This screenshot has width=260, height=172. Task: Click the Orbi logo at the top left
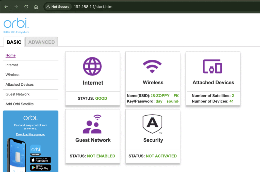(16, 24)
